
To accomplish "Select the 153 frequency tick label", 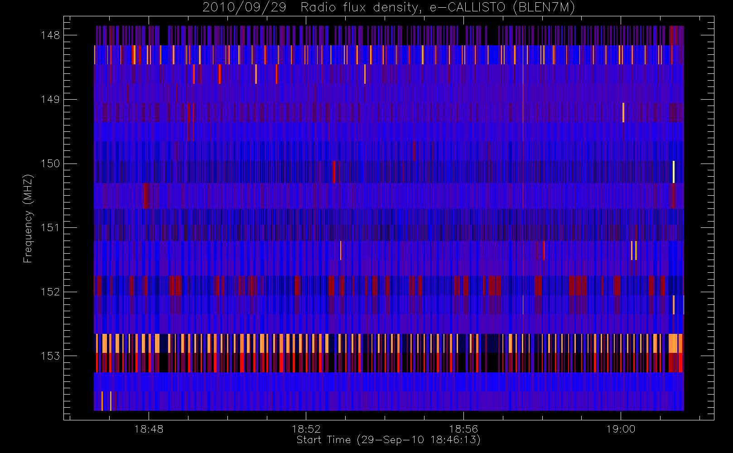I will [x=50, y=356].
